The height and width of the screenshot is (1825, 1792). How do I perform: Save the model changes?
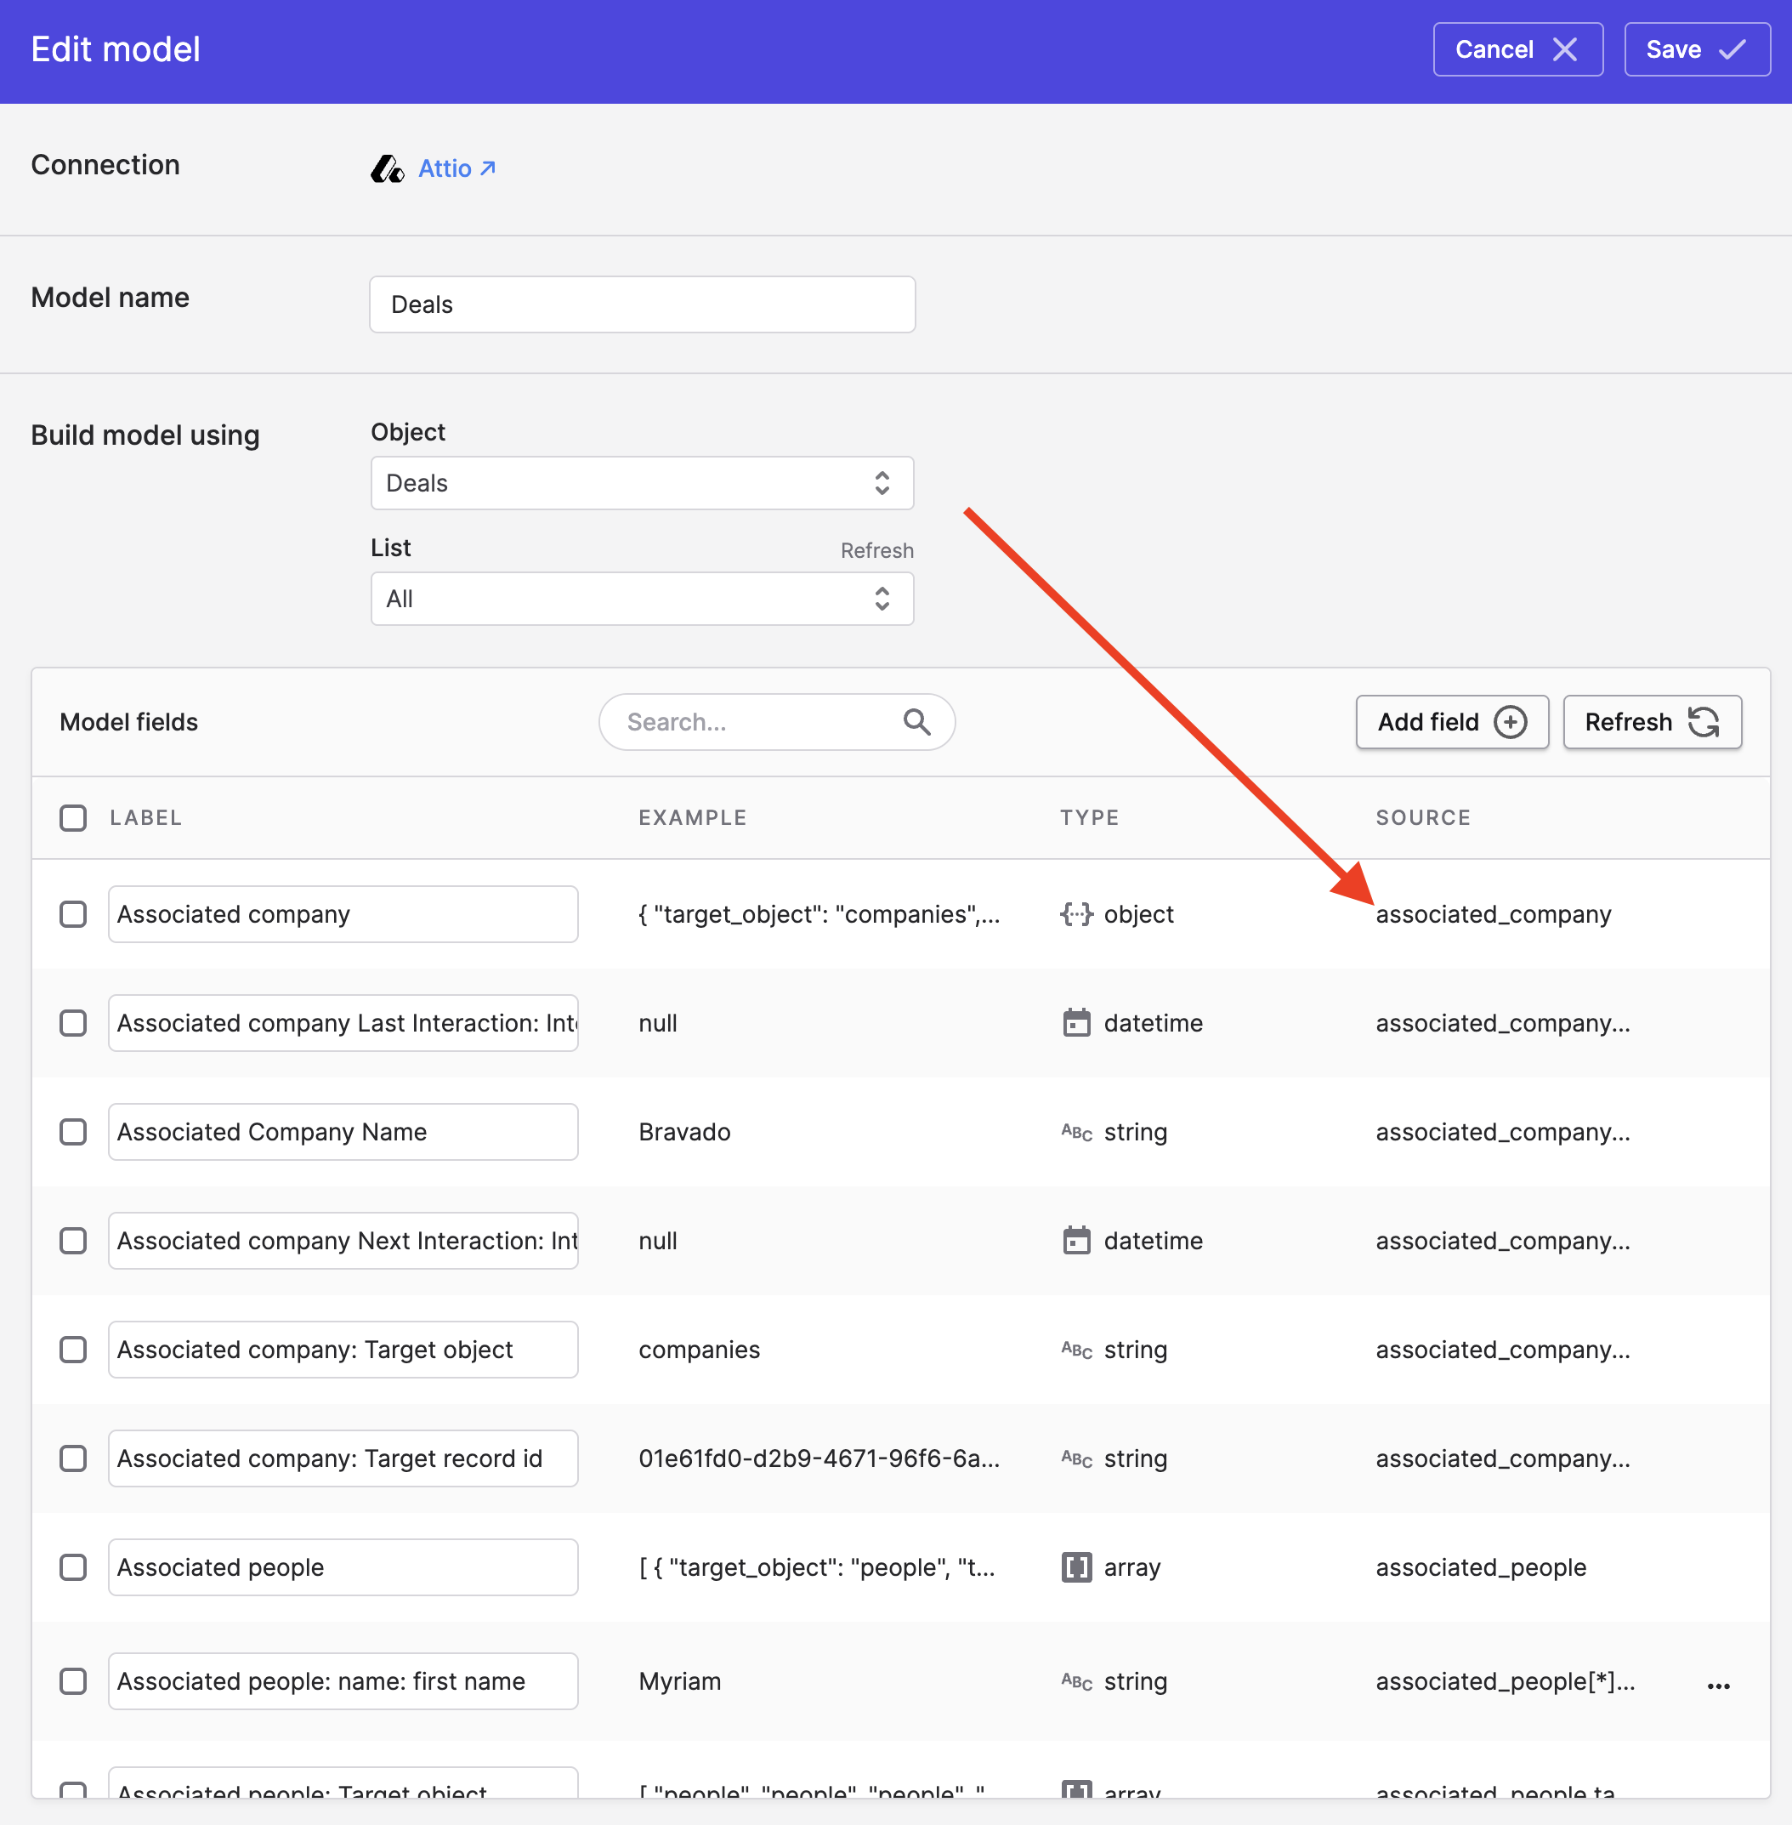pos(1696,50)
